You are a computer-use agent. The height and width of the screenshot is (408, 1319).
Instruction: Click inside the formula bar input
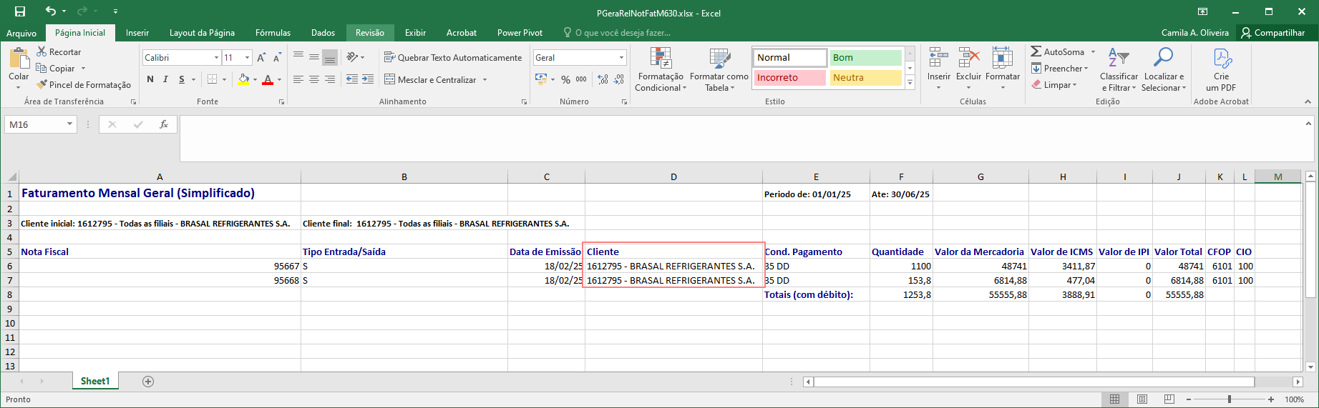point(741,139)
